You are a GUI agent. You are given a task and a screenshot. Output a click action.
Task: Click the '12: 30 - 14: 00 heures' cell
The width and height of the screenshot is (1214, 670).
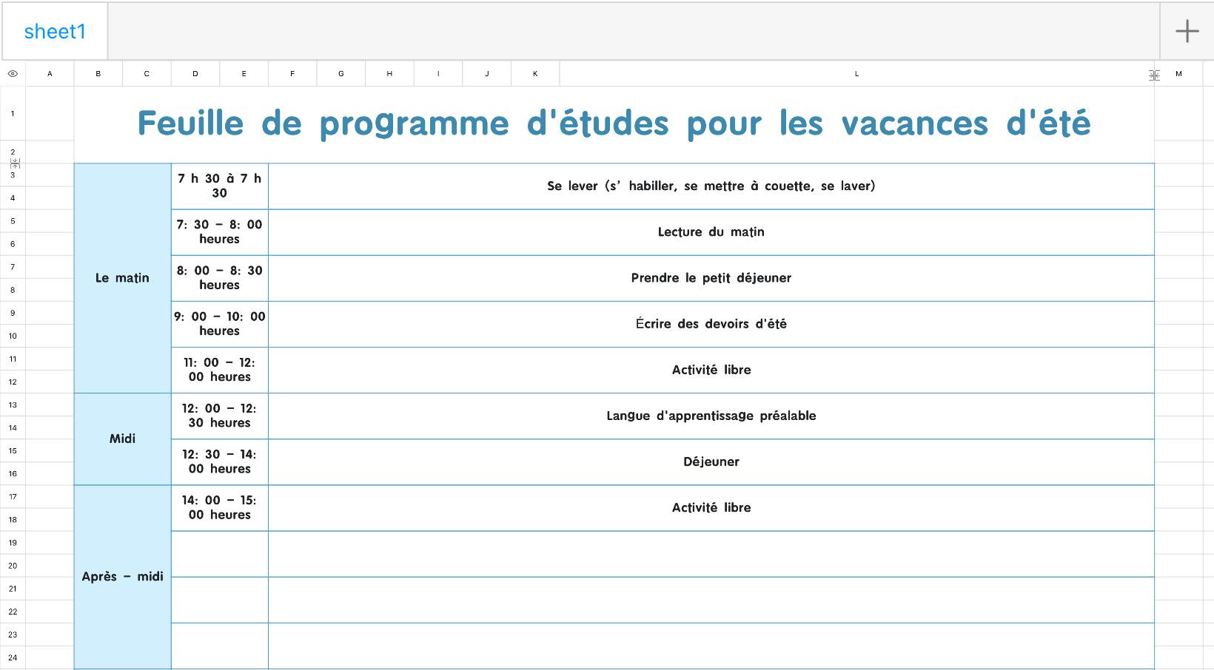point(220,462)
